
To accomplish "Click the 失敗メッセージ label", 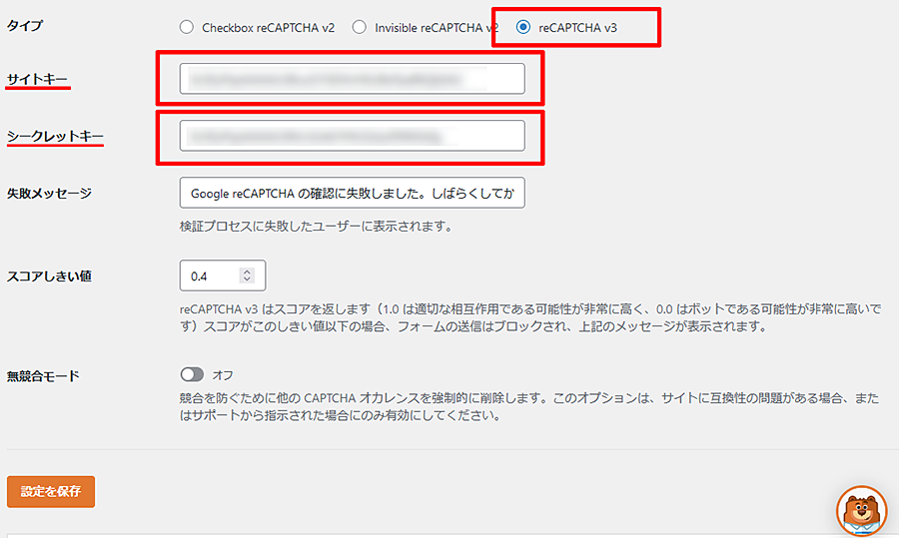I will (49, 194).
